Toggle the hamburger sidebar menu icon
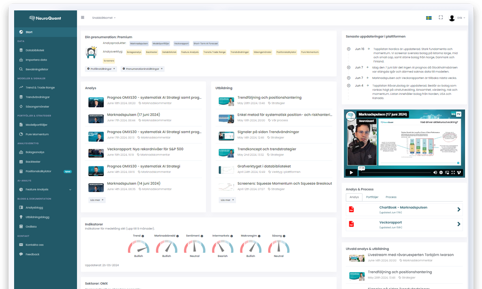 (x=83, y=17)
